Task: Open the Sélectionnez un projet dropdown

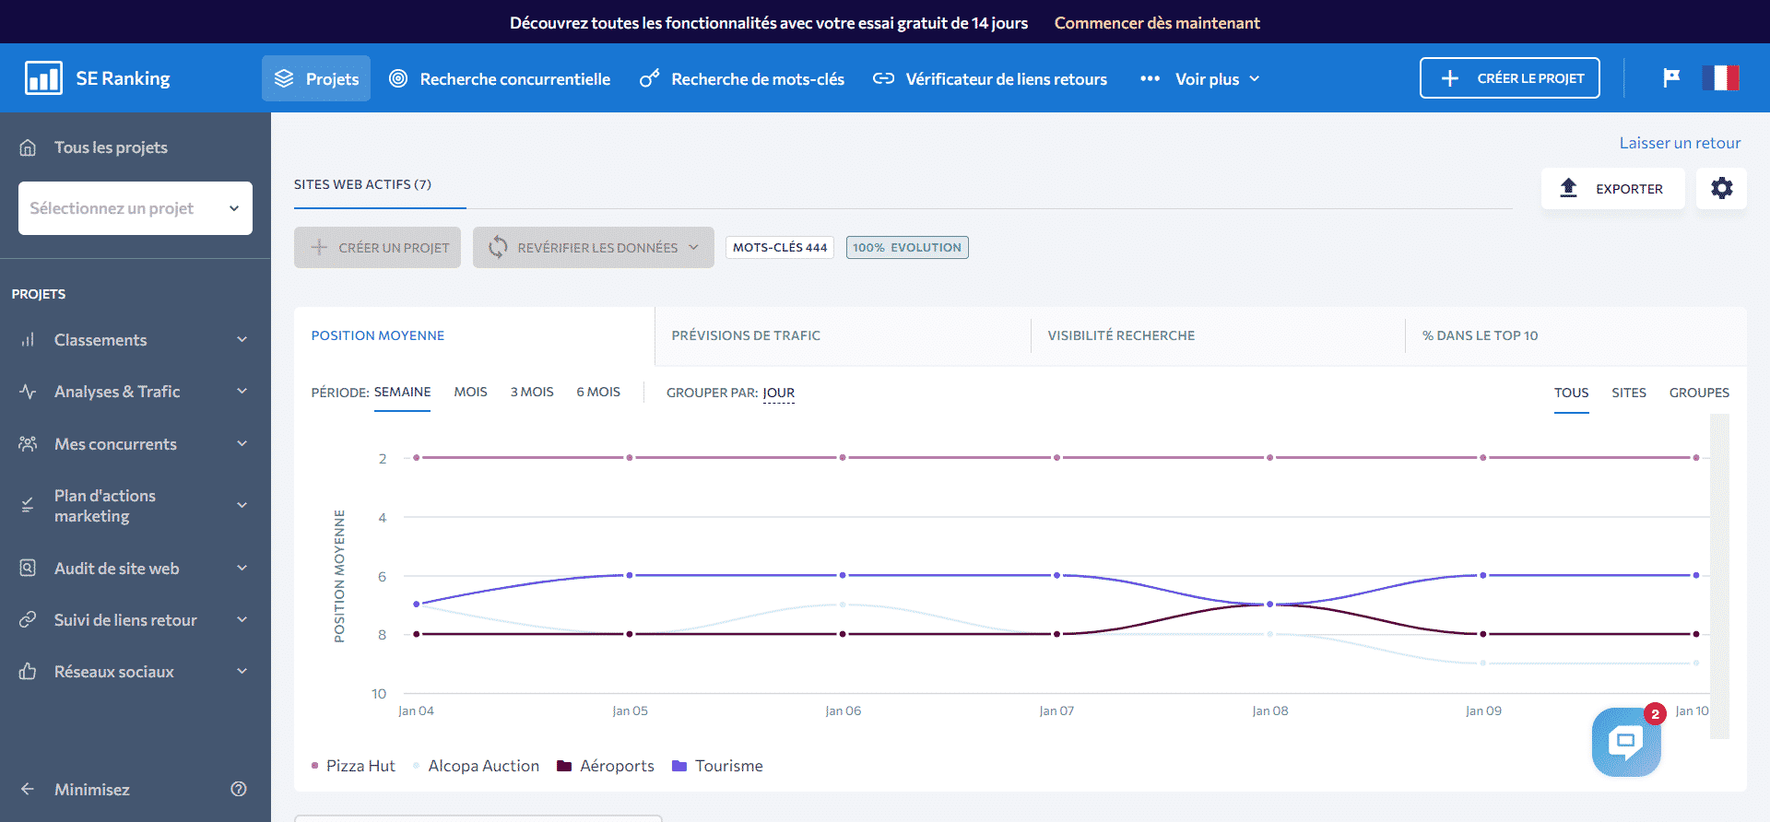Action: (x=136, y=208)
